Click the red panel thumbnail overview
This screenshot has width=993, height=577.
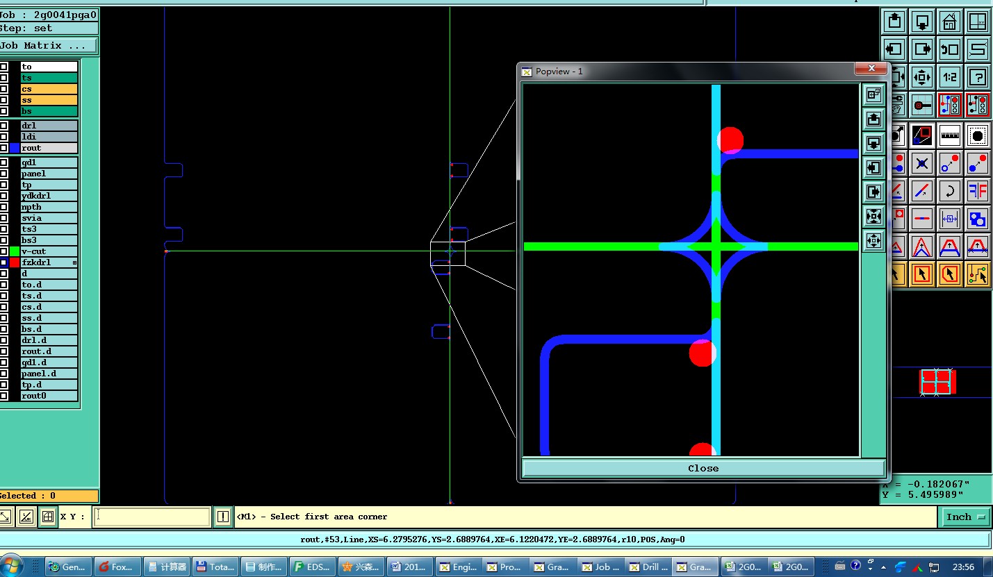pos(938,383)
